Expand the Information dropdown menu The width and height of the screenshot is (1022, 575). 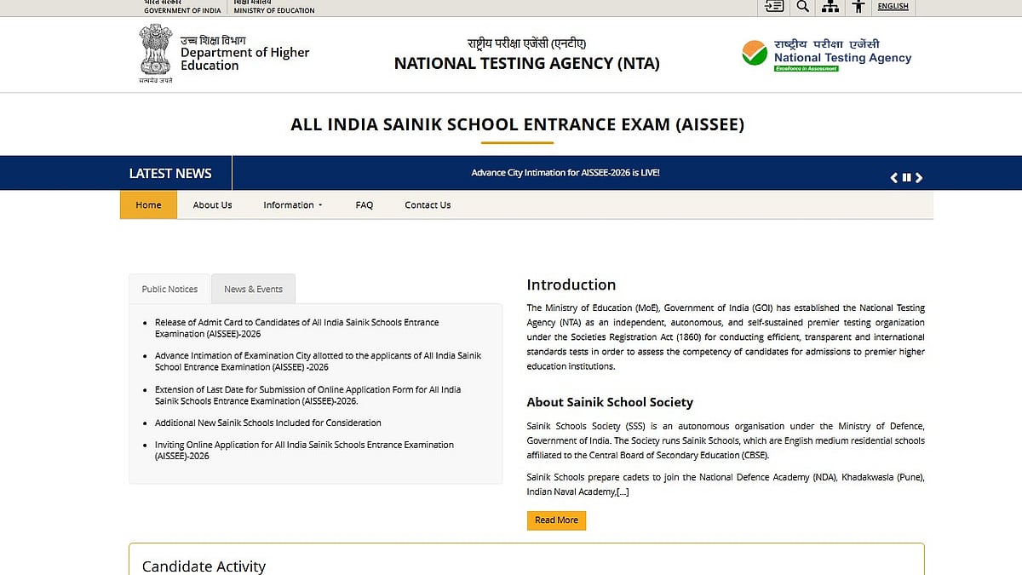click(292, 204)
